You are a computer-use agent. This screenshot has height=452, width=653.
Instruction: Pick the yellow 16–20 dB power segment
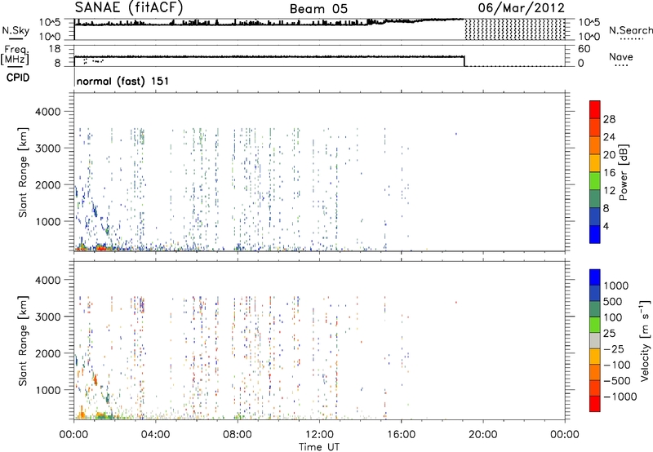coord(595,163)
